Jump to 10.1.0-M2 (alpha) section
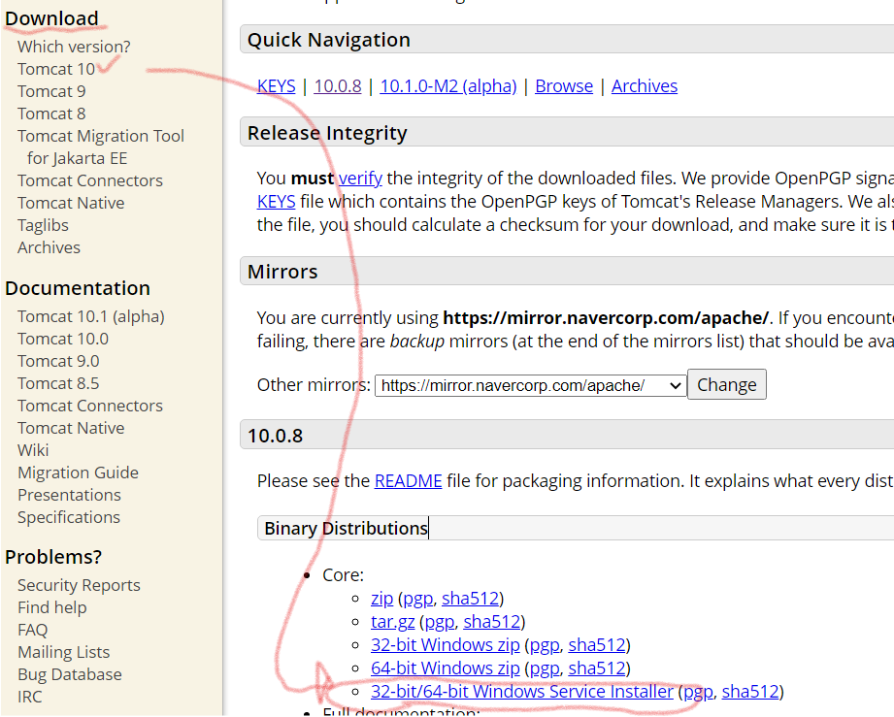 click(x=448, y=86)
